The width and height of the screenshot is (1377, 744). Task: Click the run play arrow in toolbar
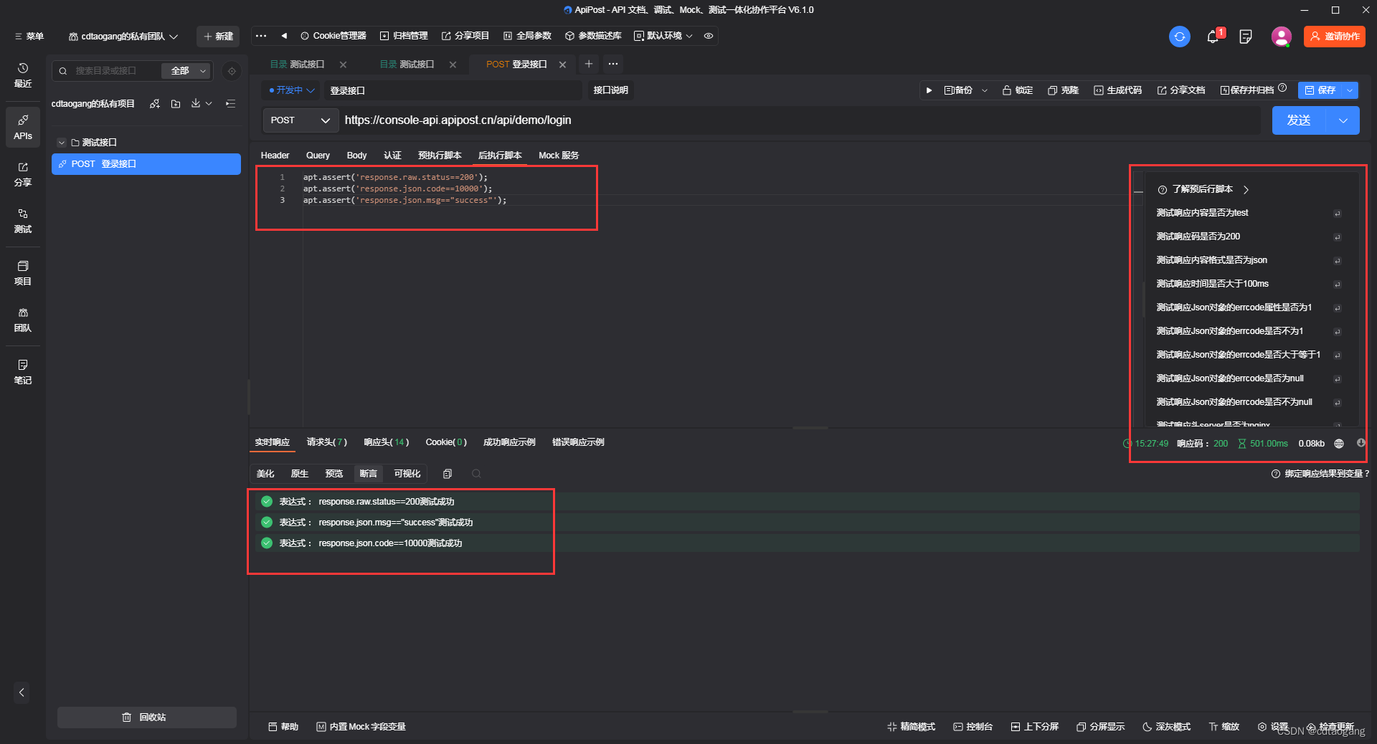point(929,90)
